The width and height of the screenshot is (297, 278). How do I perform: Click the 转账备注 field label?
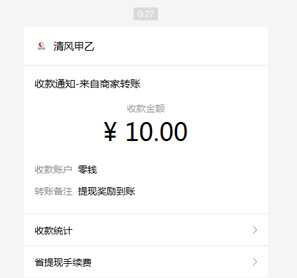[x=54, y=191]
